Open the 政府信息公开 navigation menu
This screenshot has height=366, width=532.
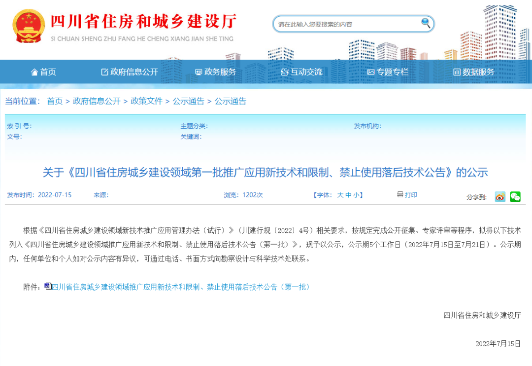tap(130, 72)
